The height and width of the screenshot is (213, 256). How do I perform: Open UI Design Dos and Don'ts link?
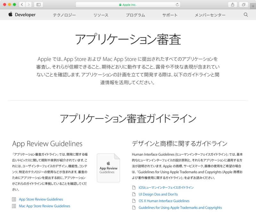(158, 194)
